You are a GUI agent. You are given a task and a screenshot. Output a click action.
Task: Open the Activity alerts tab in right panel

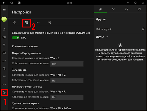139,9
